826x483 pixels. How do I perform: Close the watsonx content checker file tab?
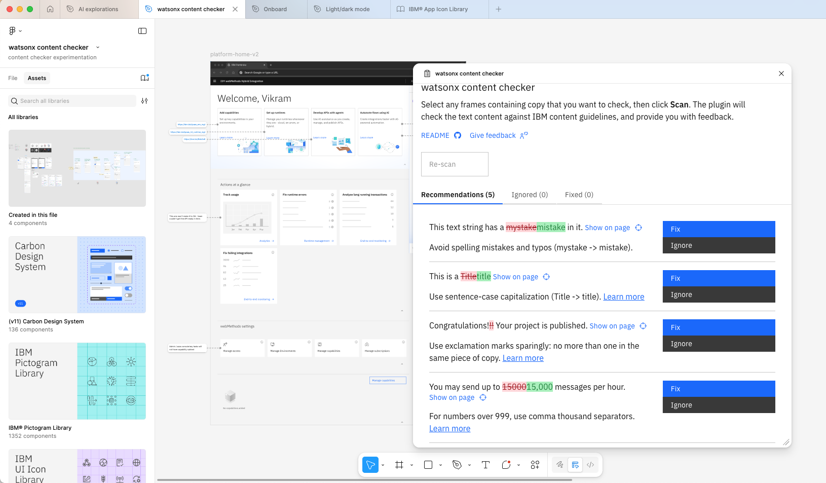pos(235,9)
